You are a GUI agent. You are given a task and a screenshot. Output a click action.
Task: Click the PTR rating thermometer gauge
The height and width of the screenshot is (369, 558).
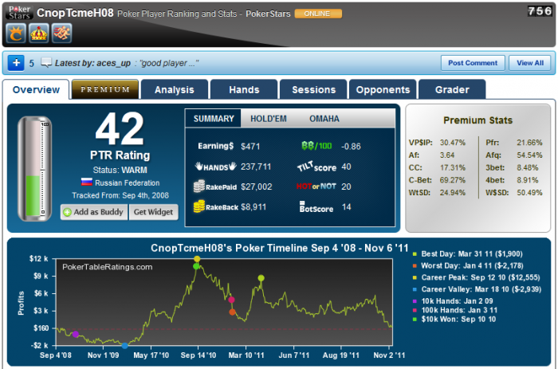(34, 169)
